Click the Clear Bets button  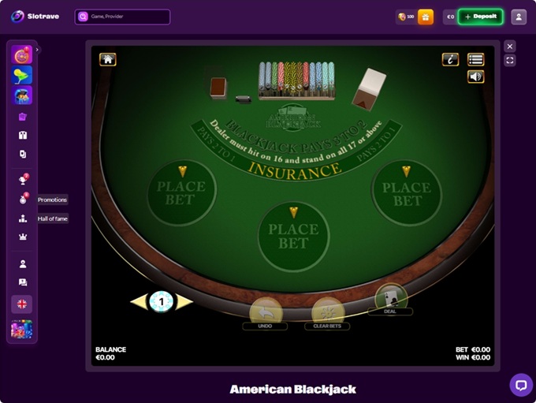click(327, 314)
